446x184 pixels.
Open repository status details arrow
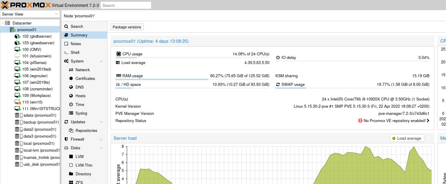(x=428, y=121)
